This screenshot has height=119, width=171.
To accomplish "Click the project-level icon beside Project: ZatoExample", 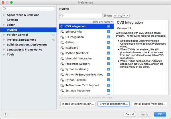I will [54, 40].
